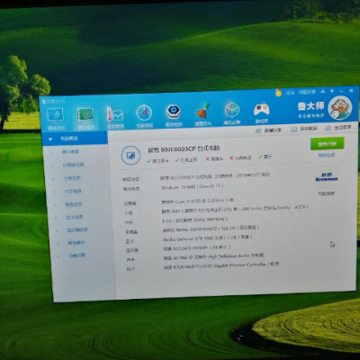
Task: Open the game library gamepad icon
Action: tap(261, 109)
